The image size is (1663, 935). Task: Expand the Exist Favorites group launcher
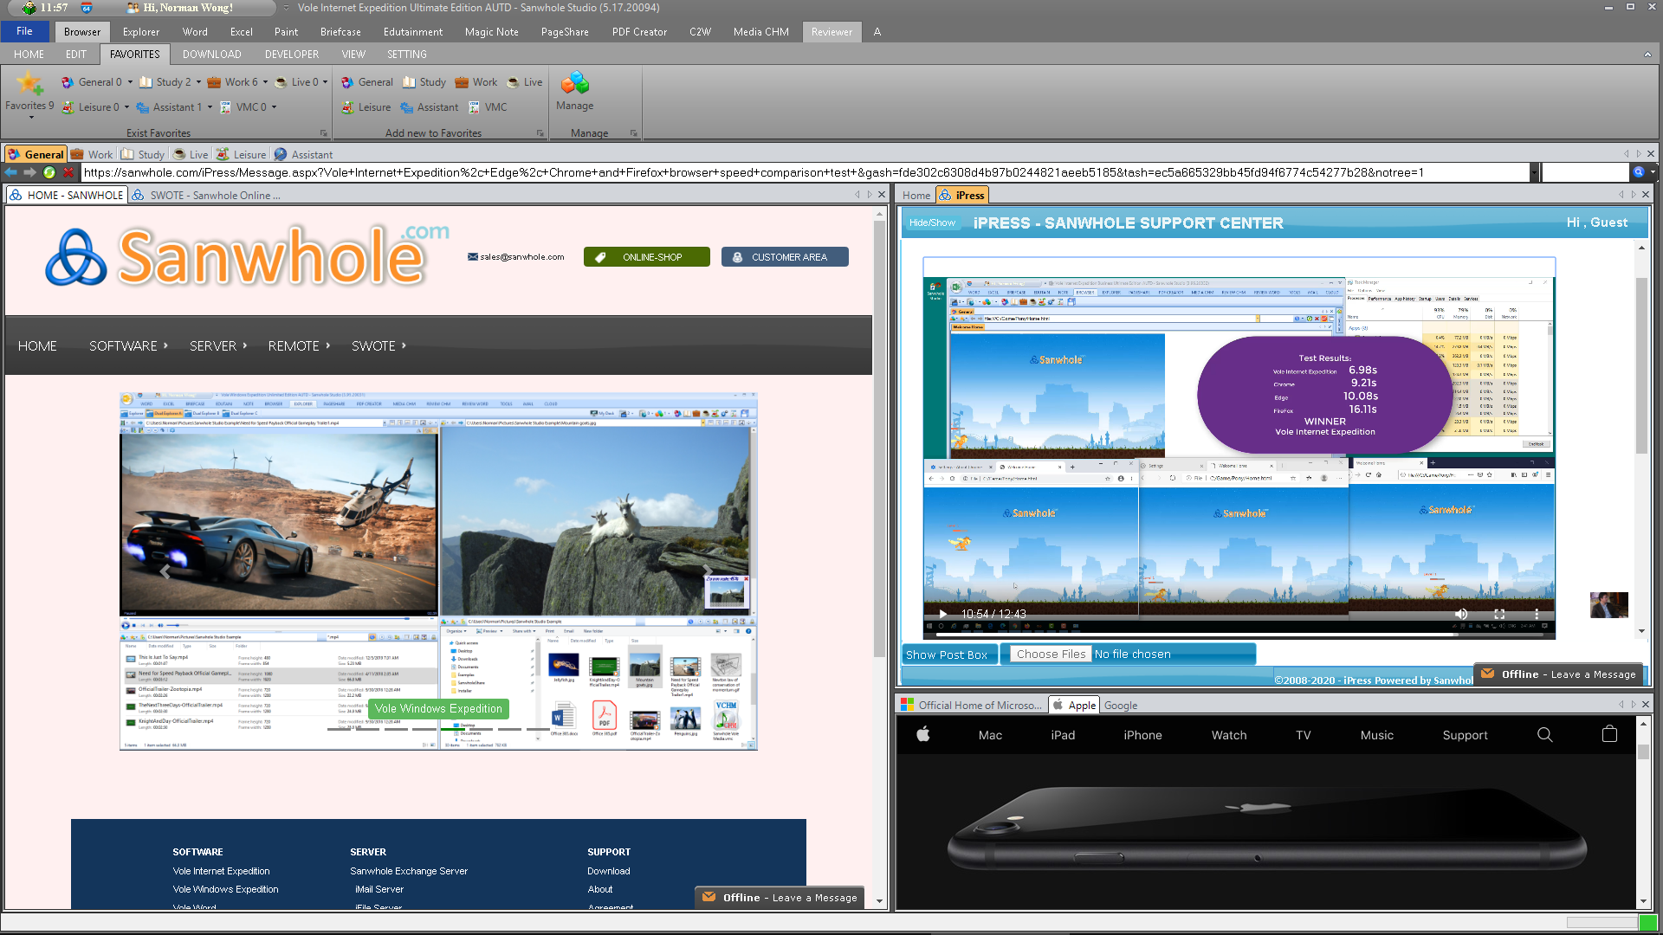(x=324, y=133)
